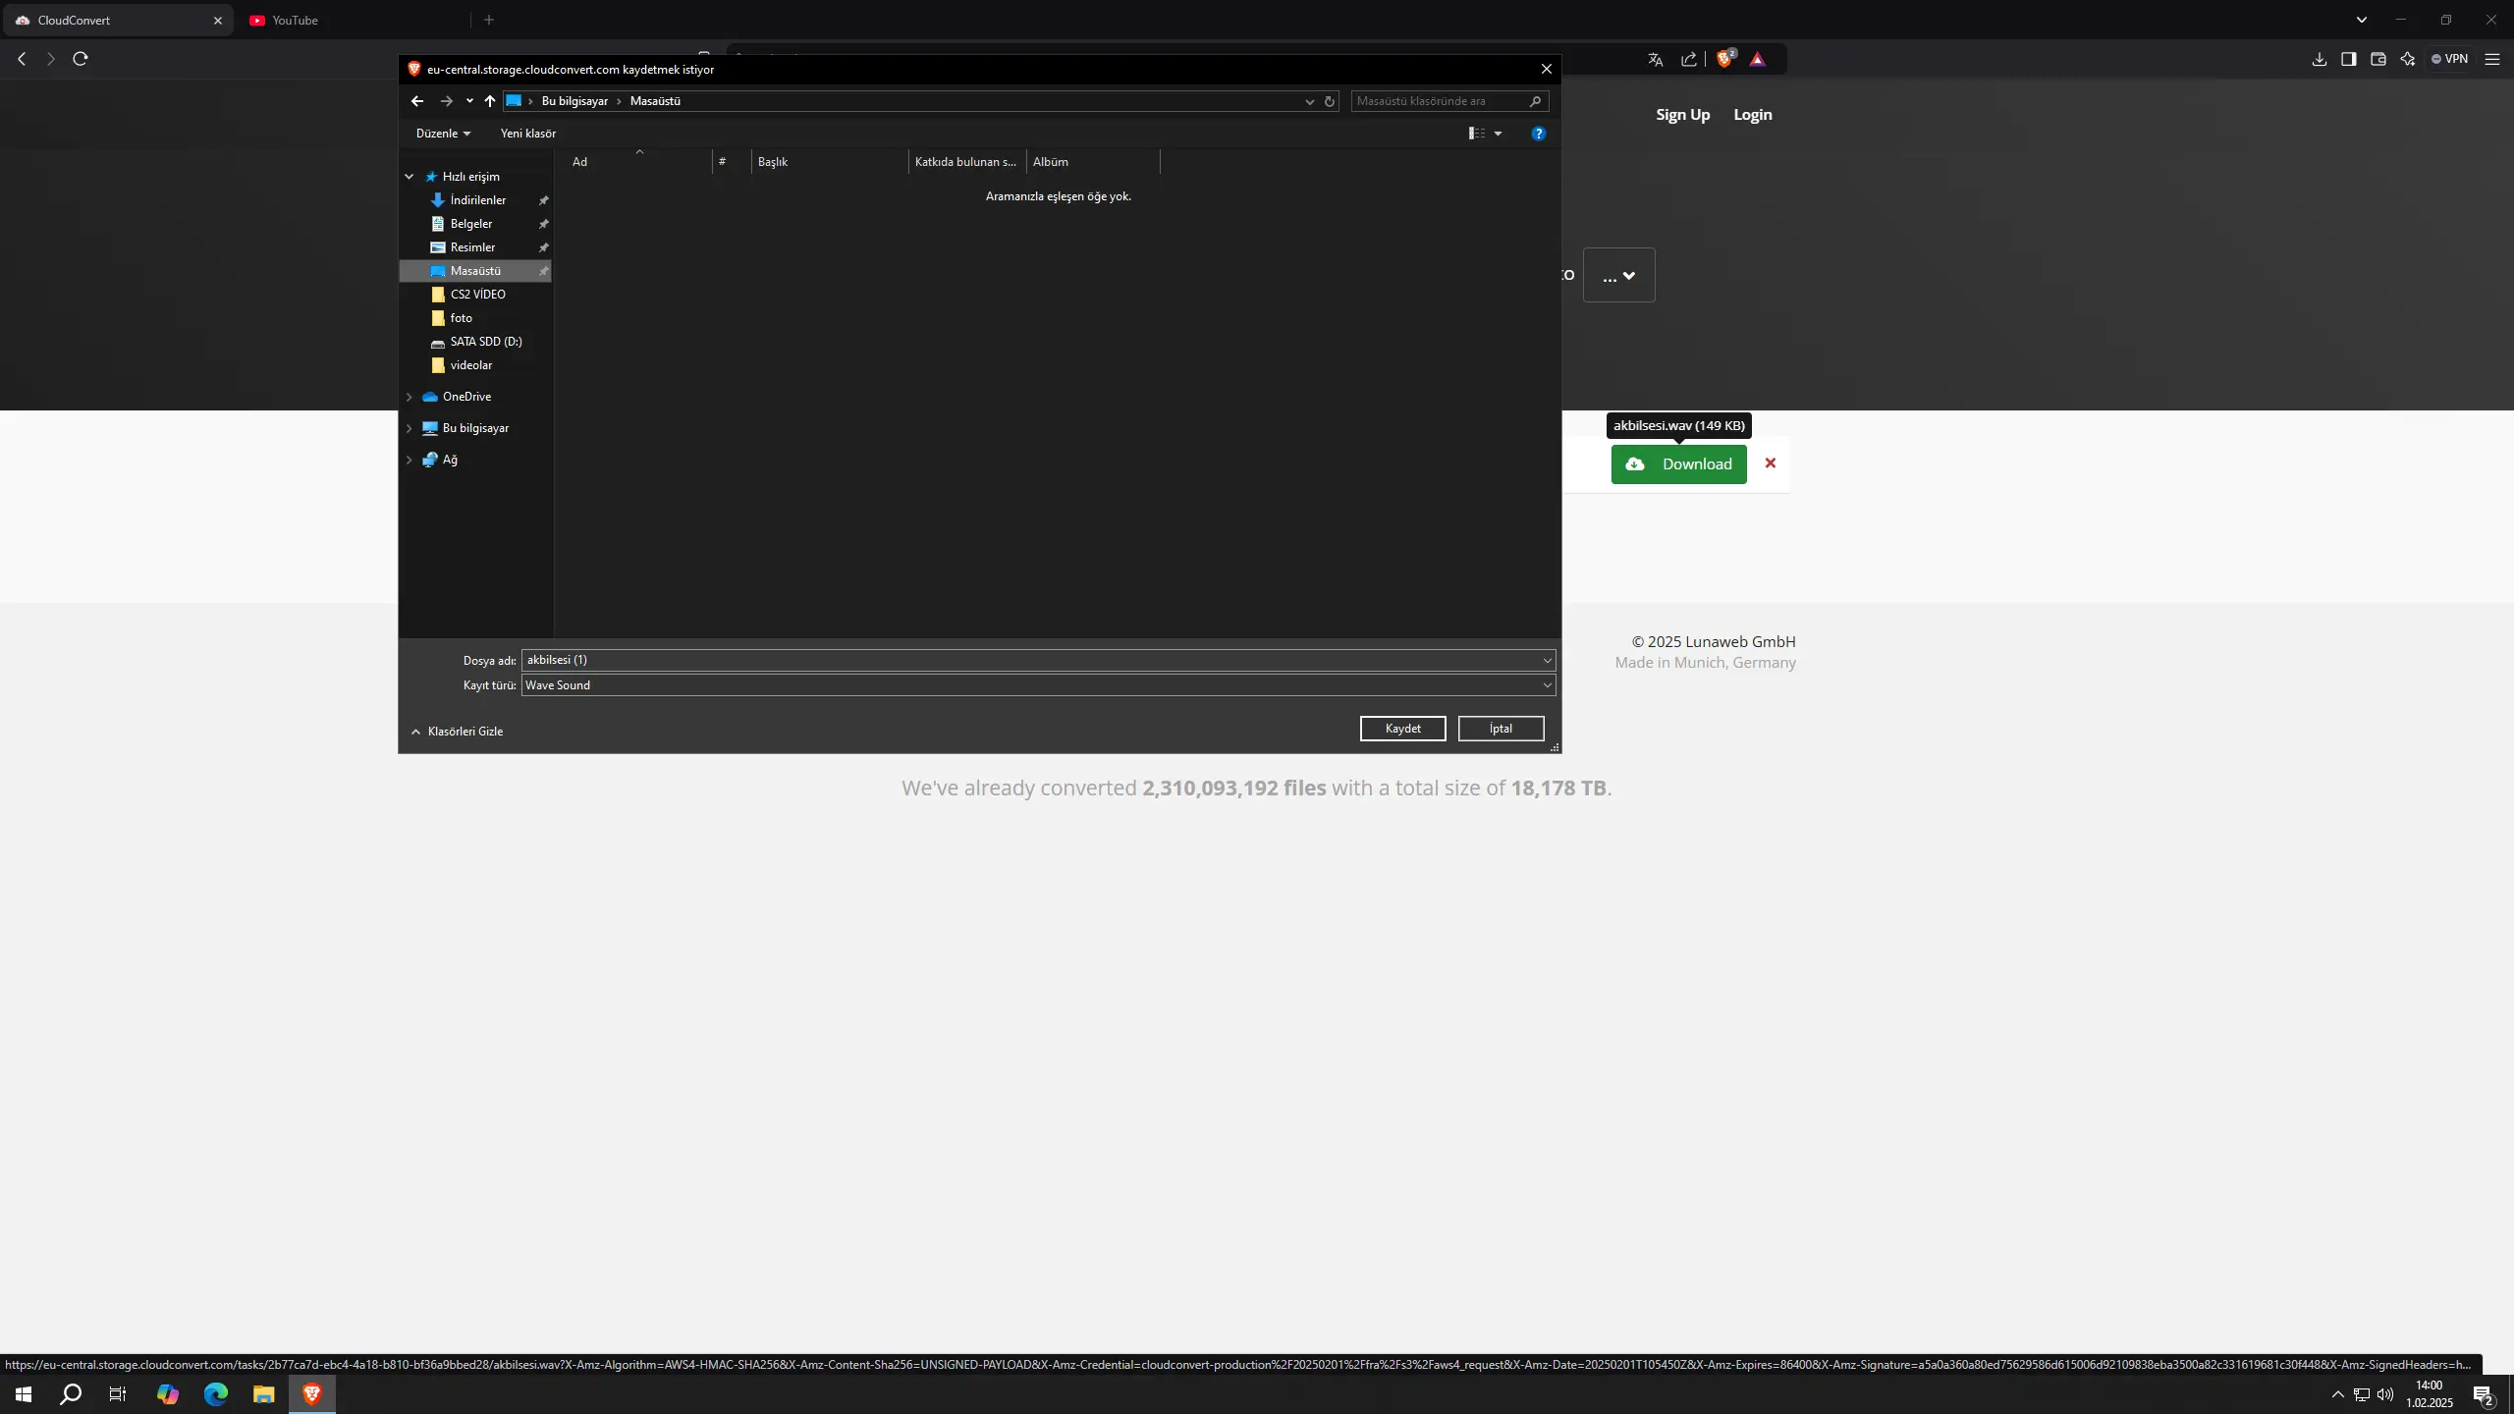The height and width of the screenshot is (1414, 2514).
Task: Click Sign Up on CloudConvert
Action: (1682, 115)
